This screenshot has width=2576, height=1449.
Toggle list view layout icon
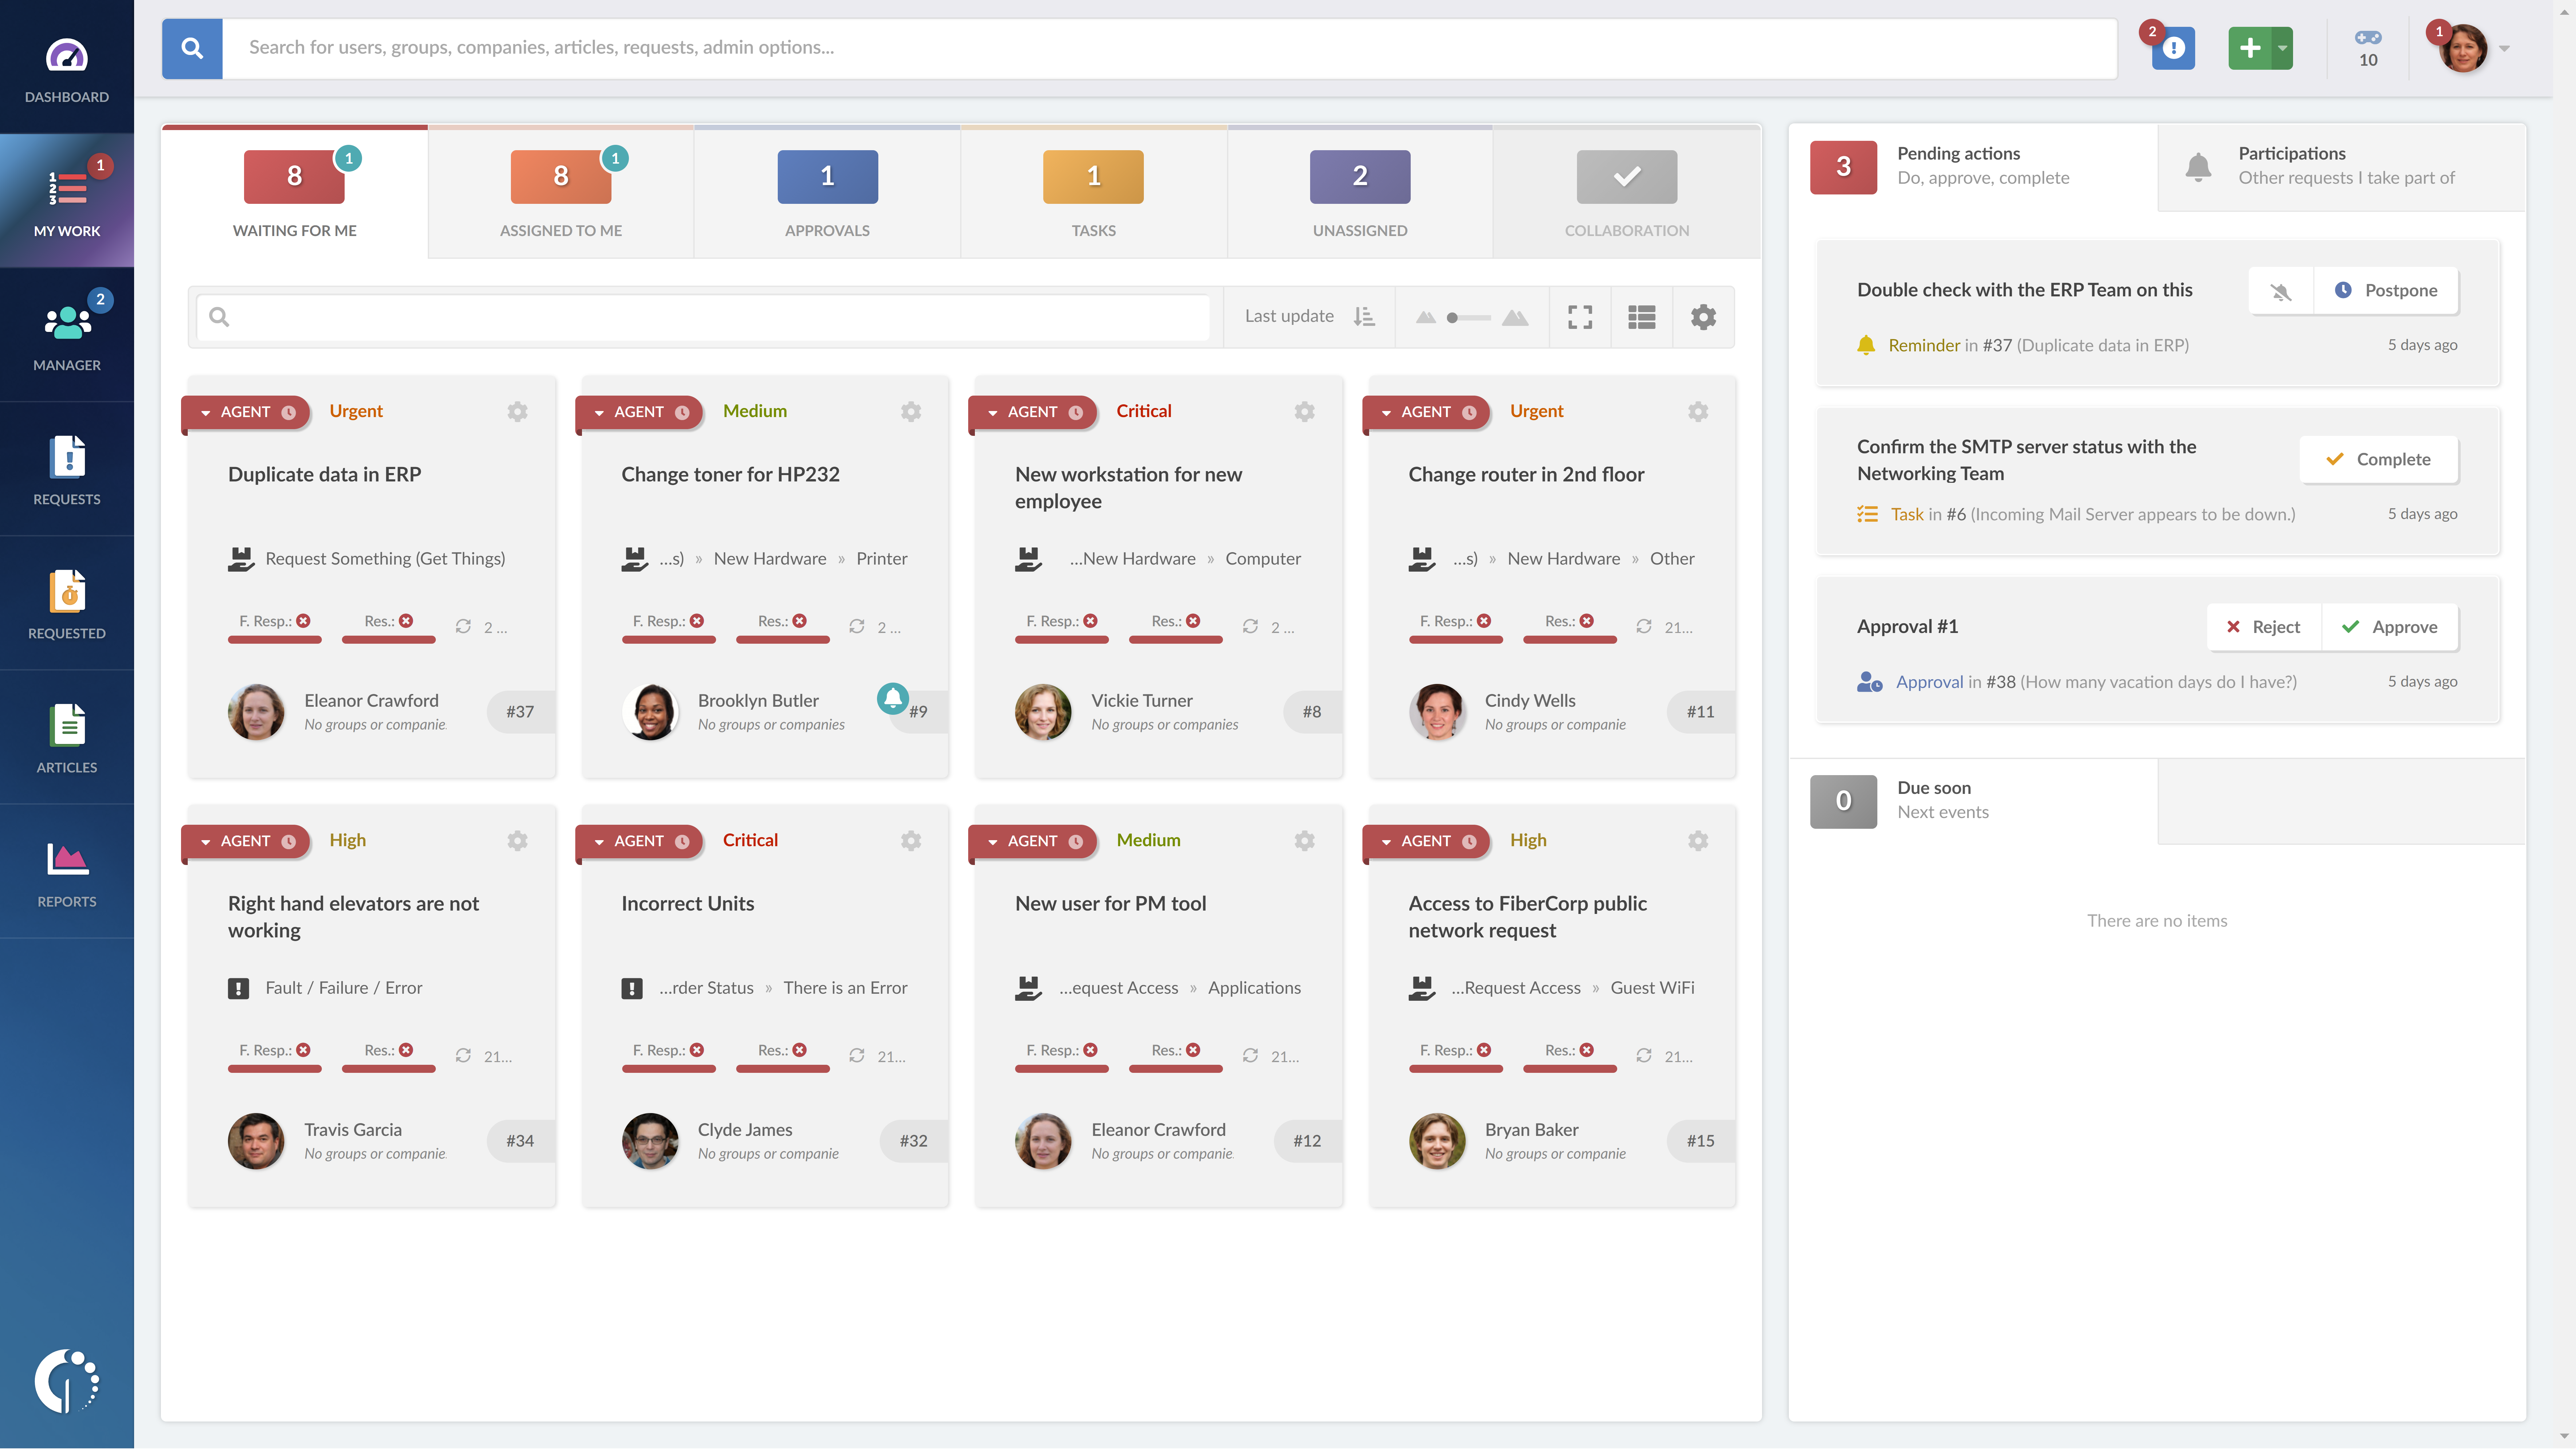click(x=1642, y=317)
